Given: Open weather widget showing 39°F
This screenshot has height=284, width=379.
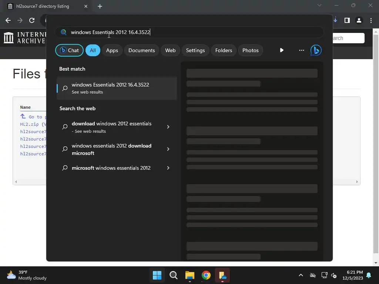Looking at the screenshot, I should (x=27, y=275).
